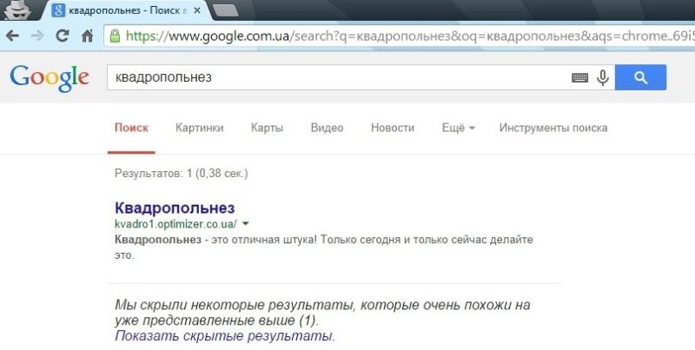
Task: Switch to Картинки results
Action: click(x=200, y=128)
